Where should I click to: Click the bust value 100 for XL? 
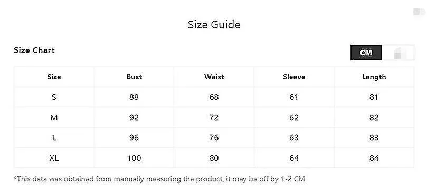tap(134, 158)
